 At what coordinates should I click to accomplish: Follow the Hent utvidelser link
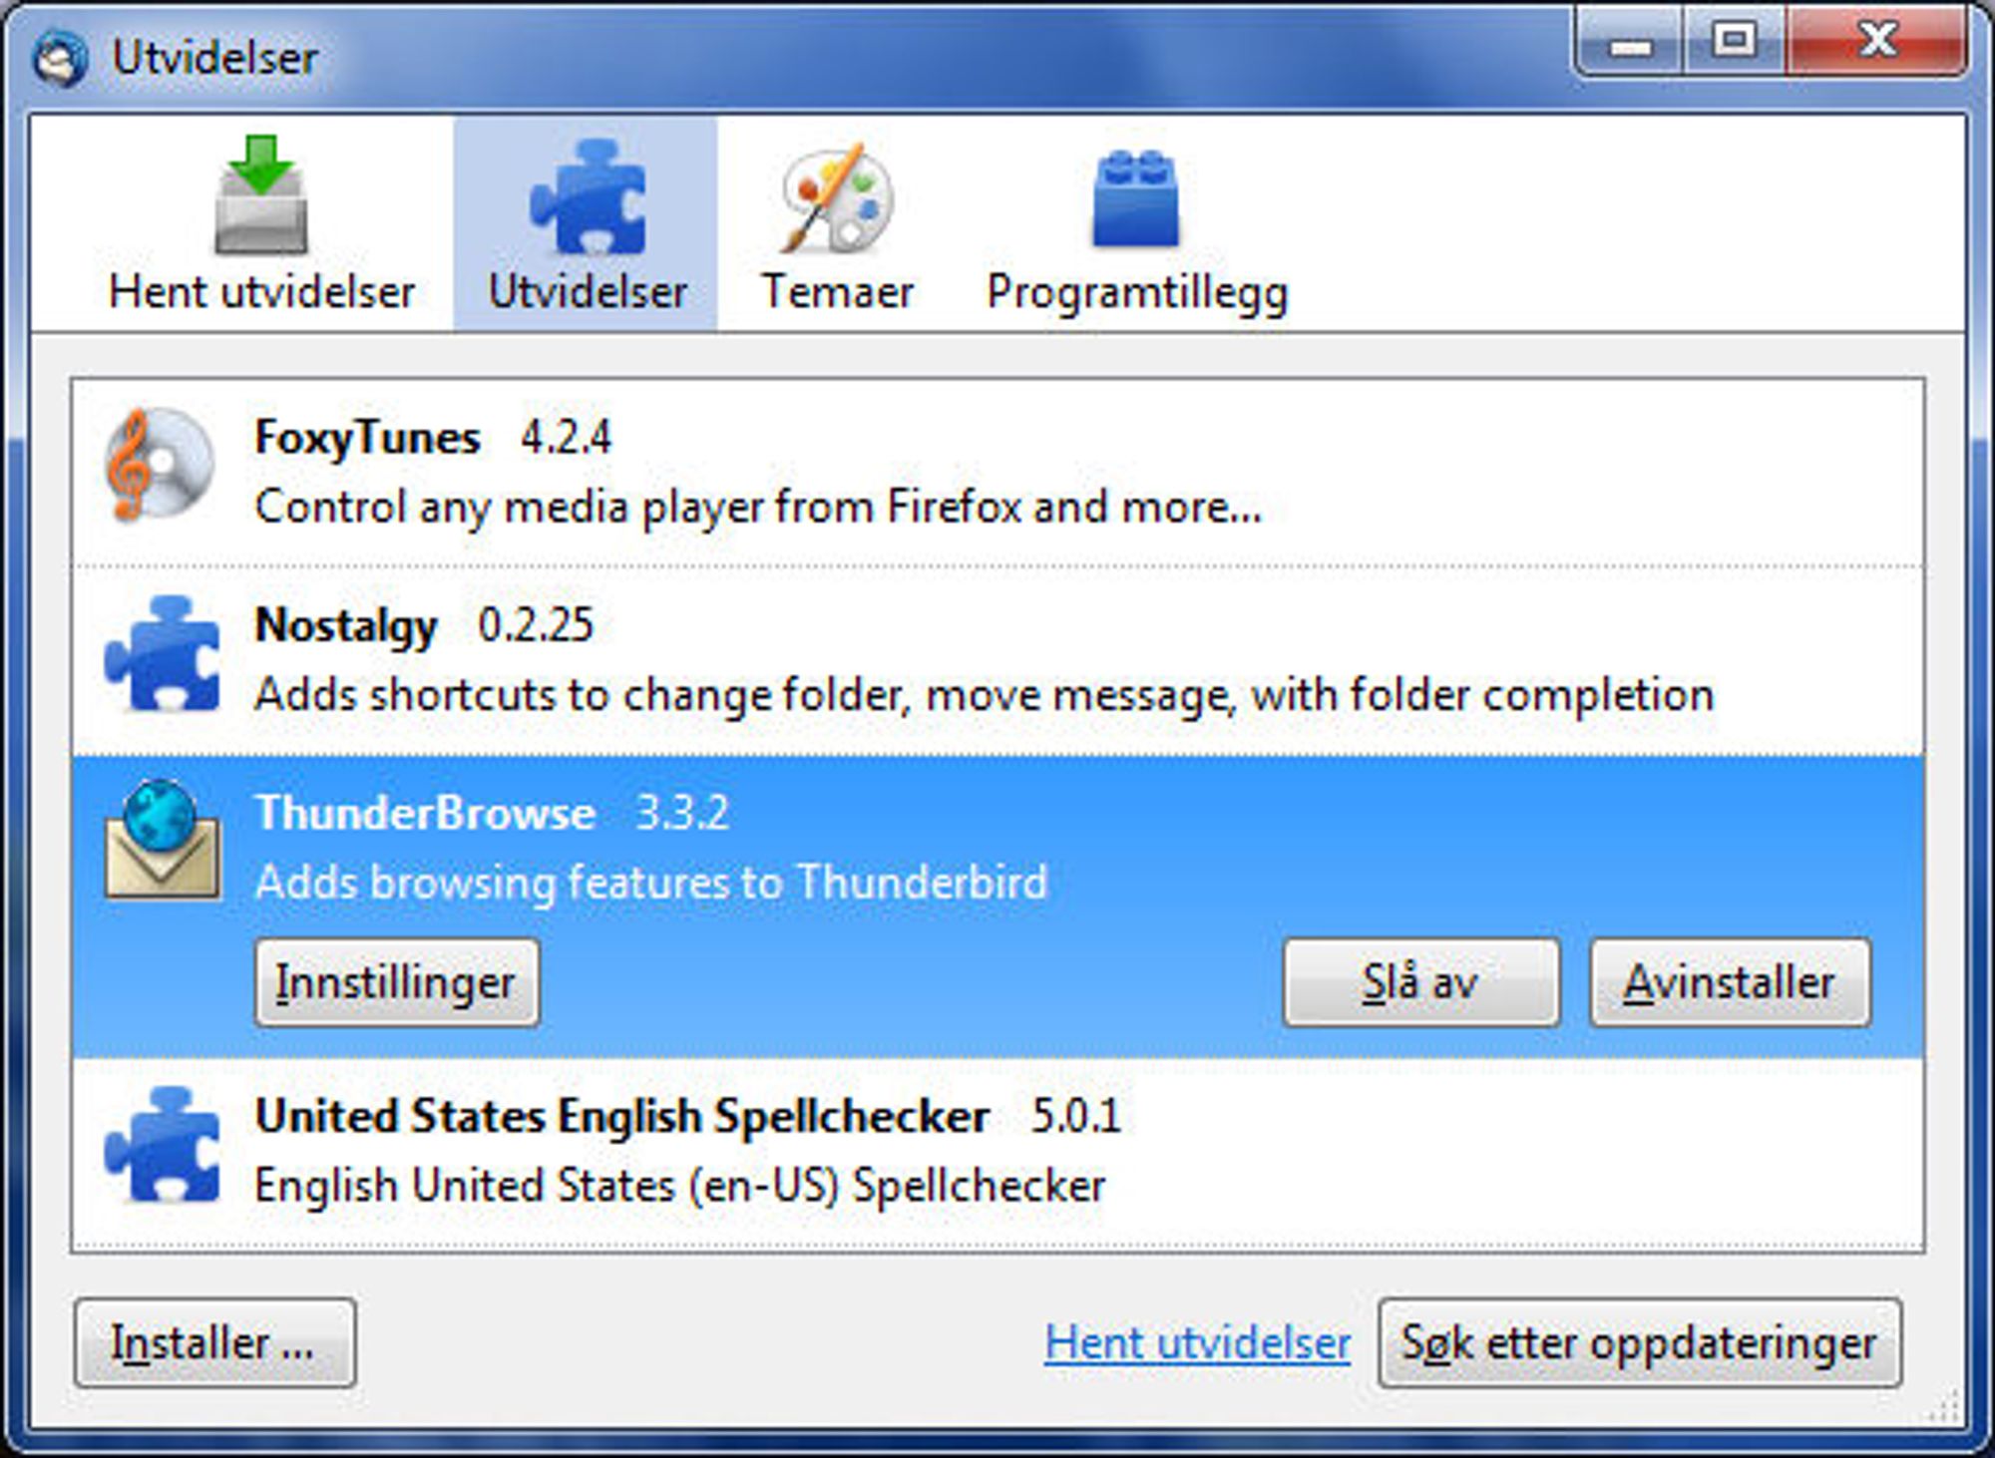click(1197, 1342)
